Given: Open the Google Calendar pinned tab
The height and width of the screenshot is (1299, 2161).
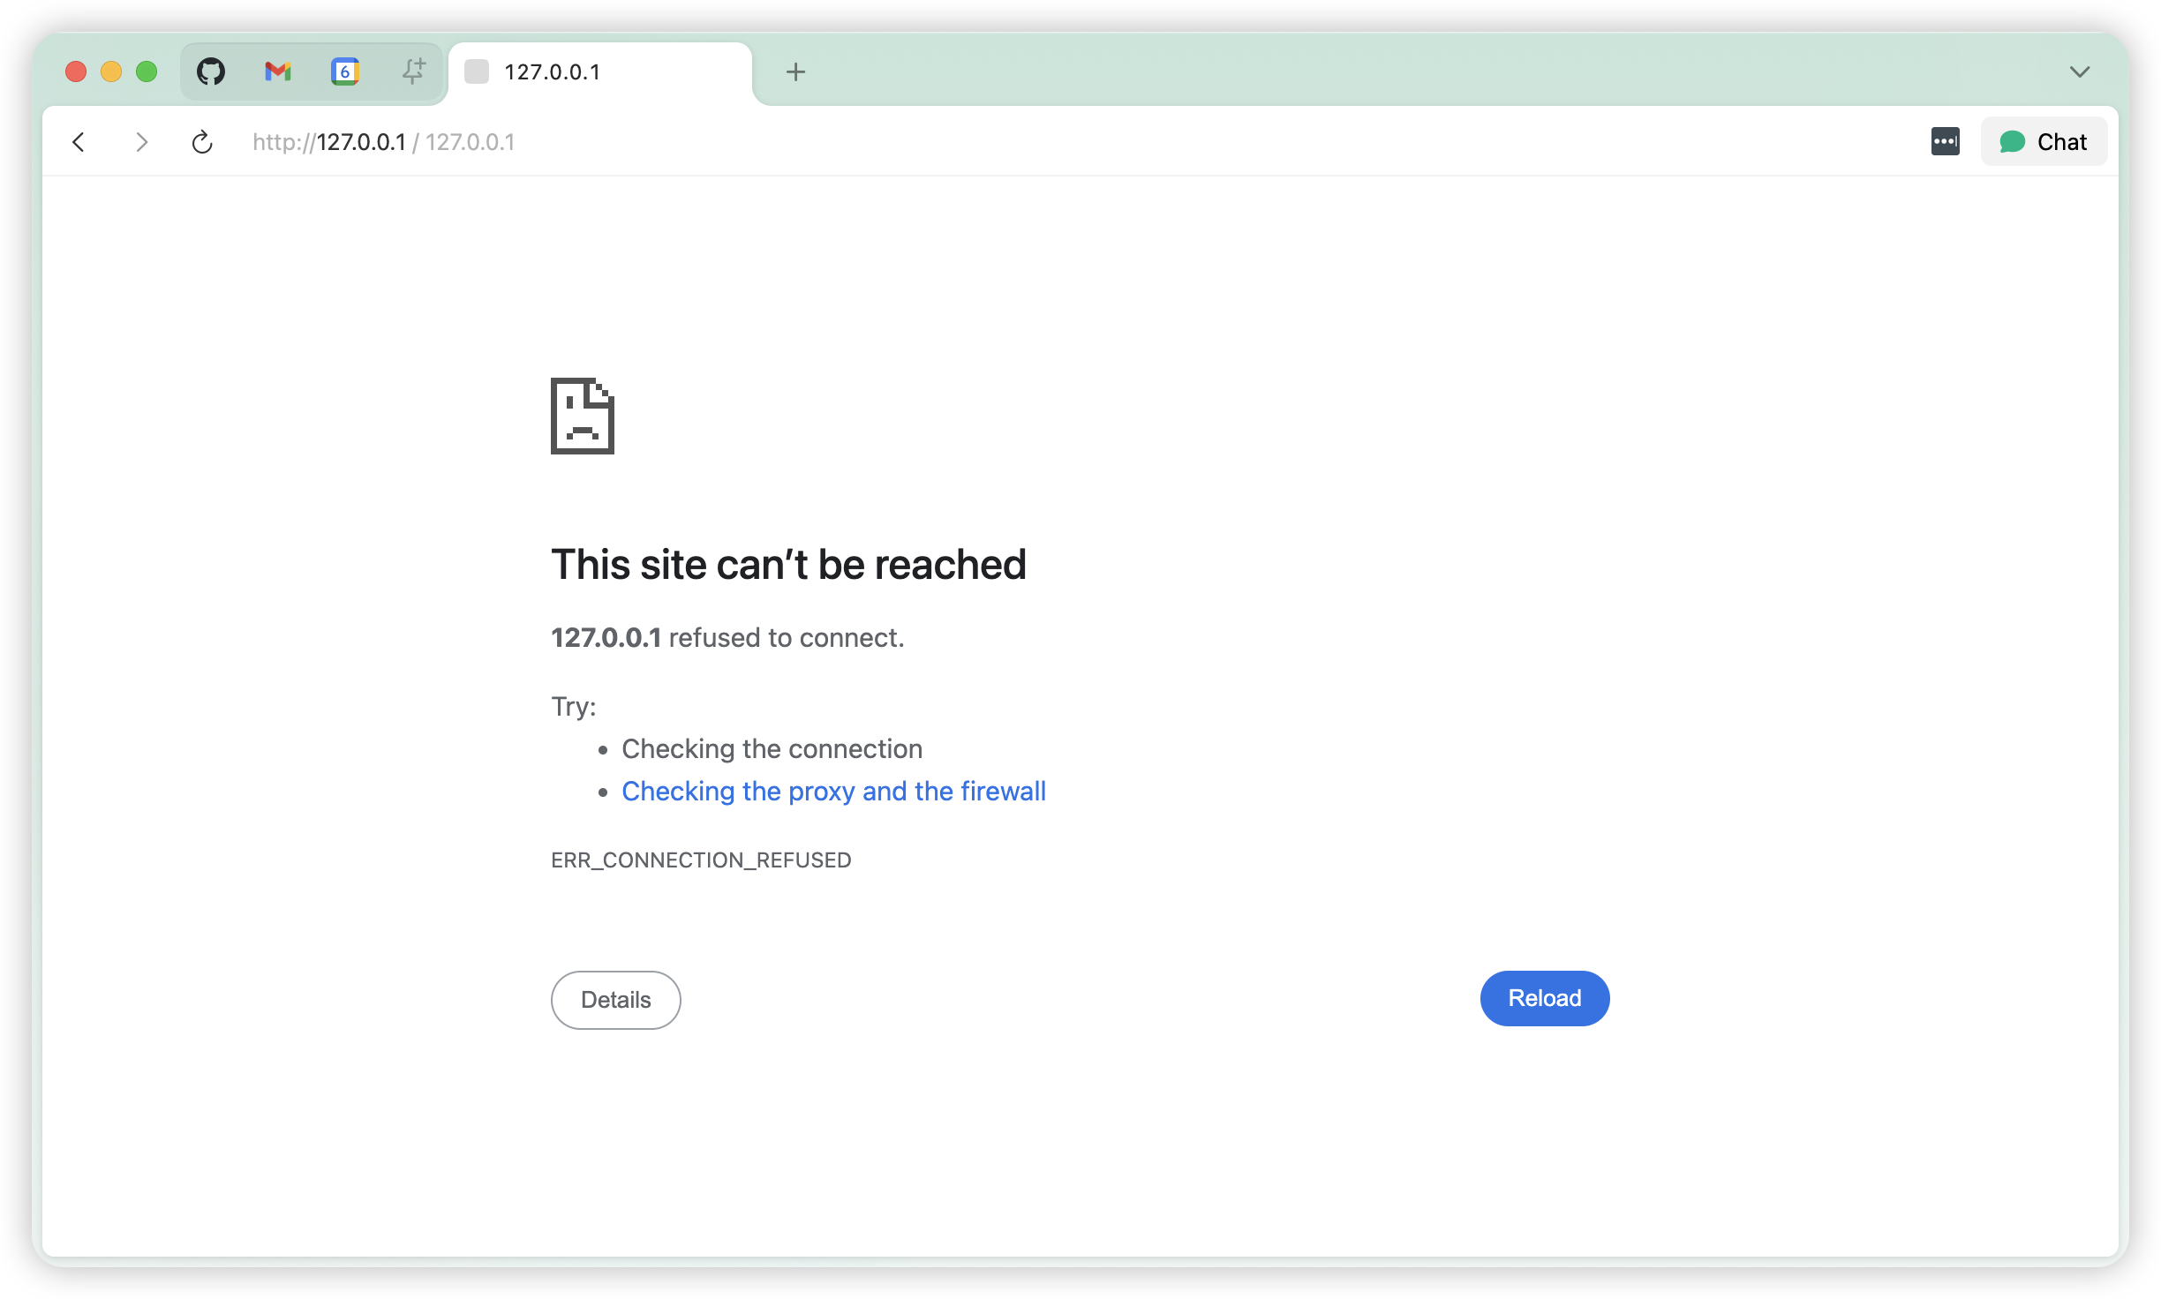Looking at the screenshot, I should pos(345,71).
